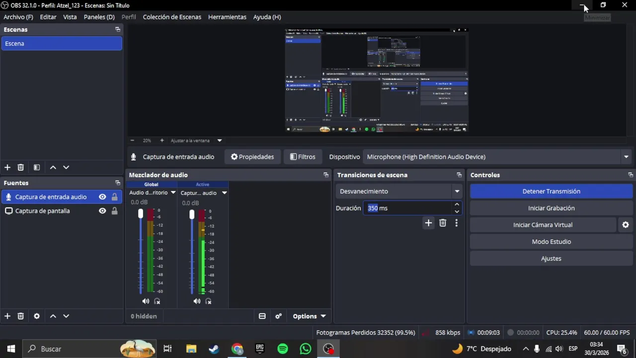Screen dimensions: 636x358
Task: Open advanced audio properties gears icon
Action: (279, 316)
